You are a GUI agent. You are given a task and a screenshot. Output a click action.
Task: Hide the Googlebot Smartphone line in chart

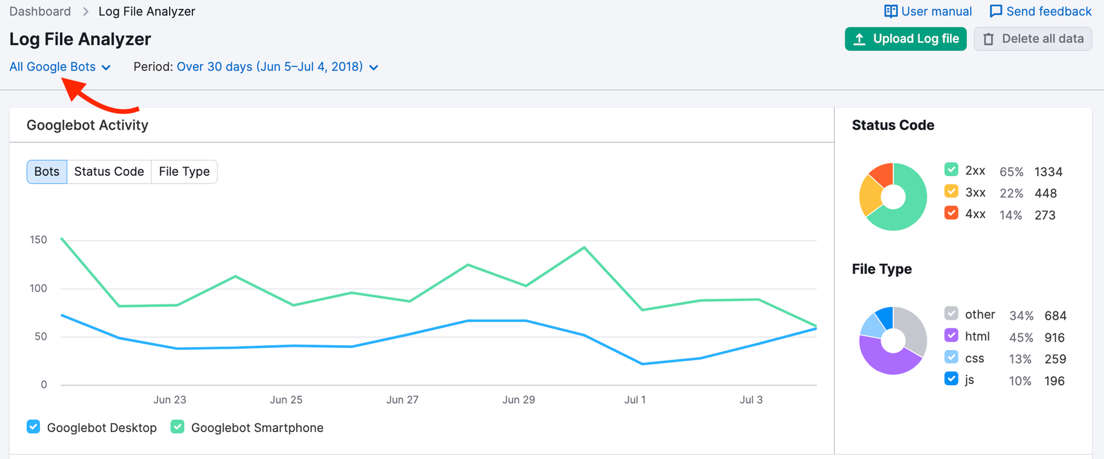click(x=177, y=427)
